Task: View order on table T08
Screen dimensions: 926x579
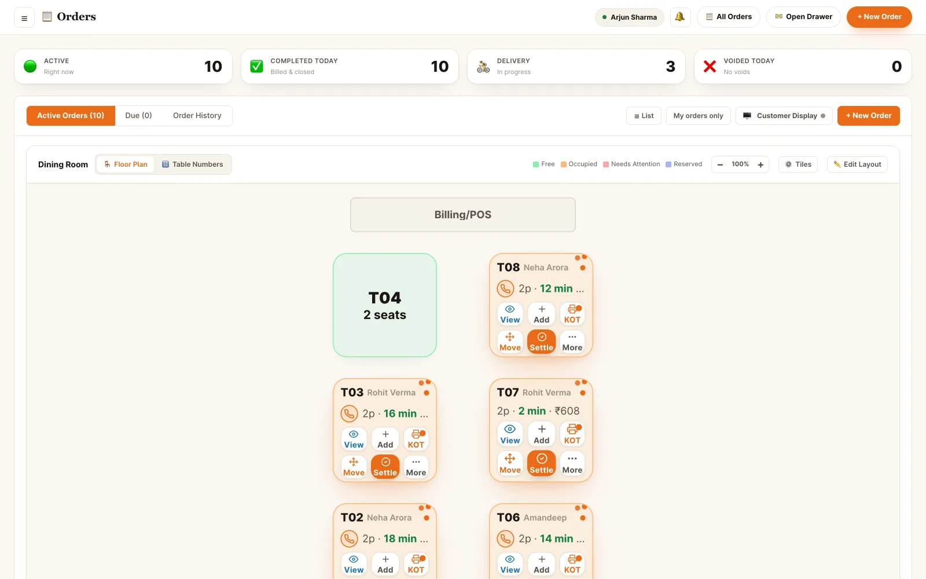Action: coord(510,314)
